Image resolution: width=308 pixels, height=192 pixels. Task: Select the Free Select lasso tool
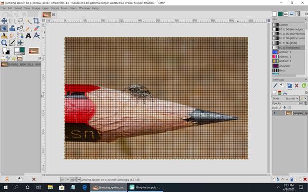pos(20,21)
